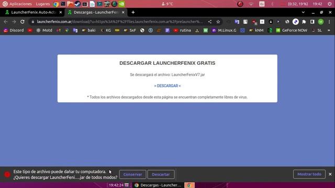
Task: Open the 9 °C weather indicator
Action: click(167, 4)
